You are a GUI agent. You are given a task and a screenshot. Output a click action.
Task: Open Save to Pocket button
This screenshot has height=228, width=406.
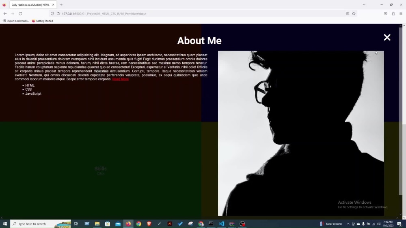click(x=386, y=14)
